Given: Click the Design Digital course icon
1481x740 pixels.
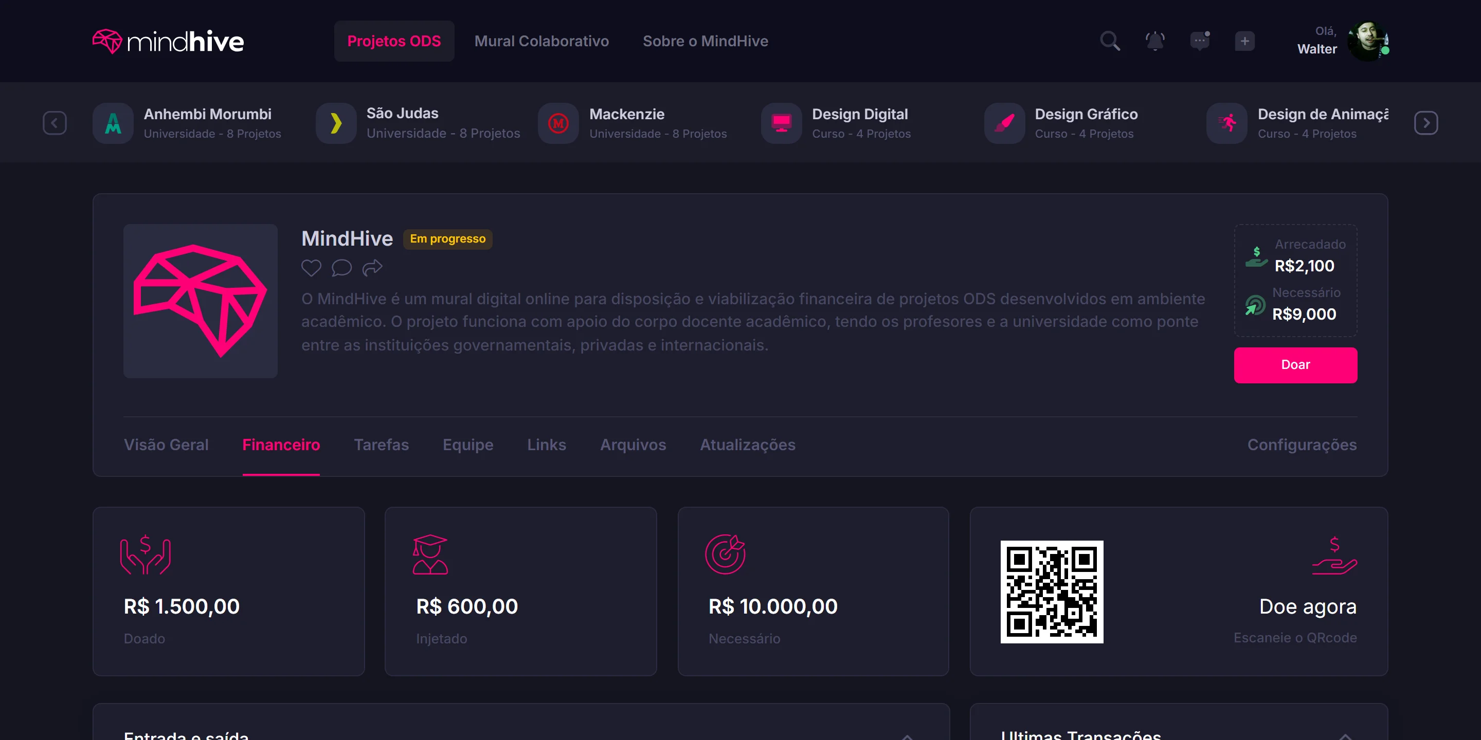Looking at the screenshot, I should [x=781, y=123].
